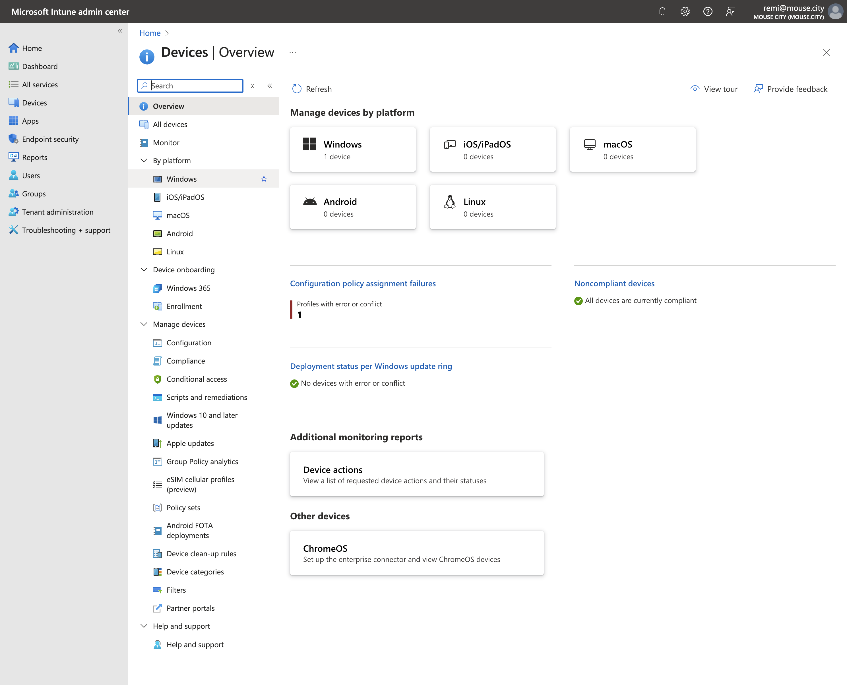This screenshot has width=847, height=685.
Task: Open the Android platform card
Action: point(353,207)
